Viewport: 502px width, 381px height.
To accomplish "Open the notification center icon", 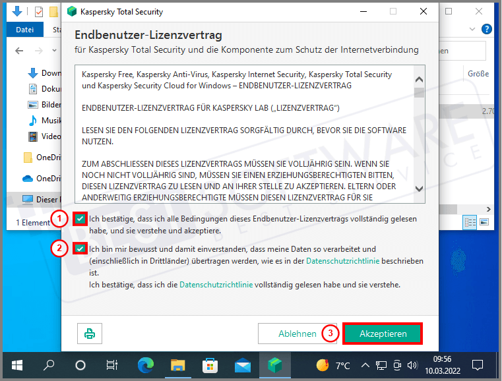I will (x=478, y=365).
